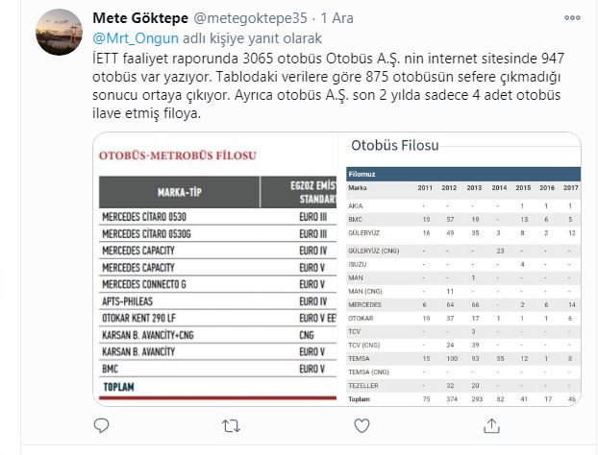Open the three-dot more options menu

pos(573,18)
